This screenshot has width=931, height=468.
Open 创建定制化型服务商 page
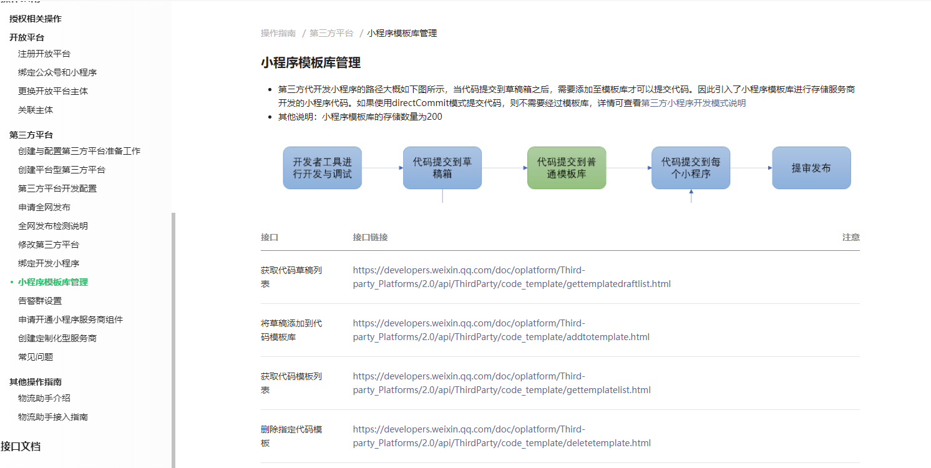(57, 338)
